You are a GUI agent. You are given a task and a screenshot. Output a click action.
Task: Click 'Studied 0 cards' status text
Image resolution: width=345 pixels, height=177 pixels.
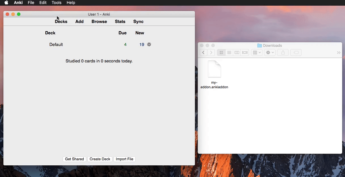click(x=99, y=61)
